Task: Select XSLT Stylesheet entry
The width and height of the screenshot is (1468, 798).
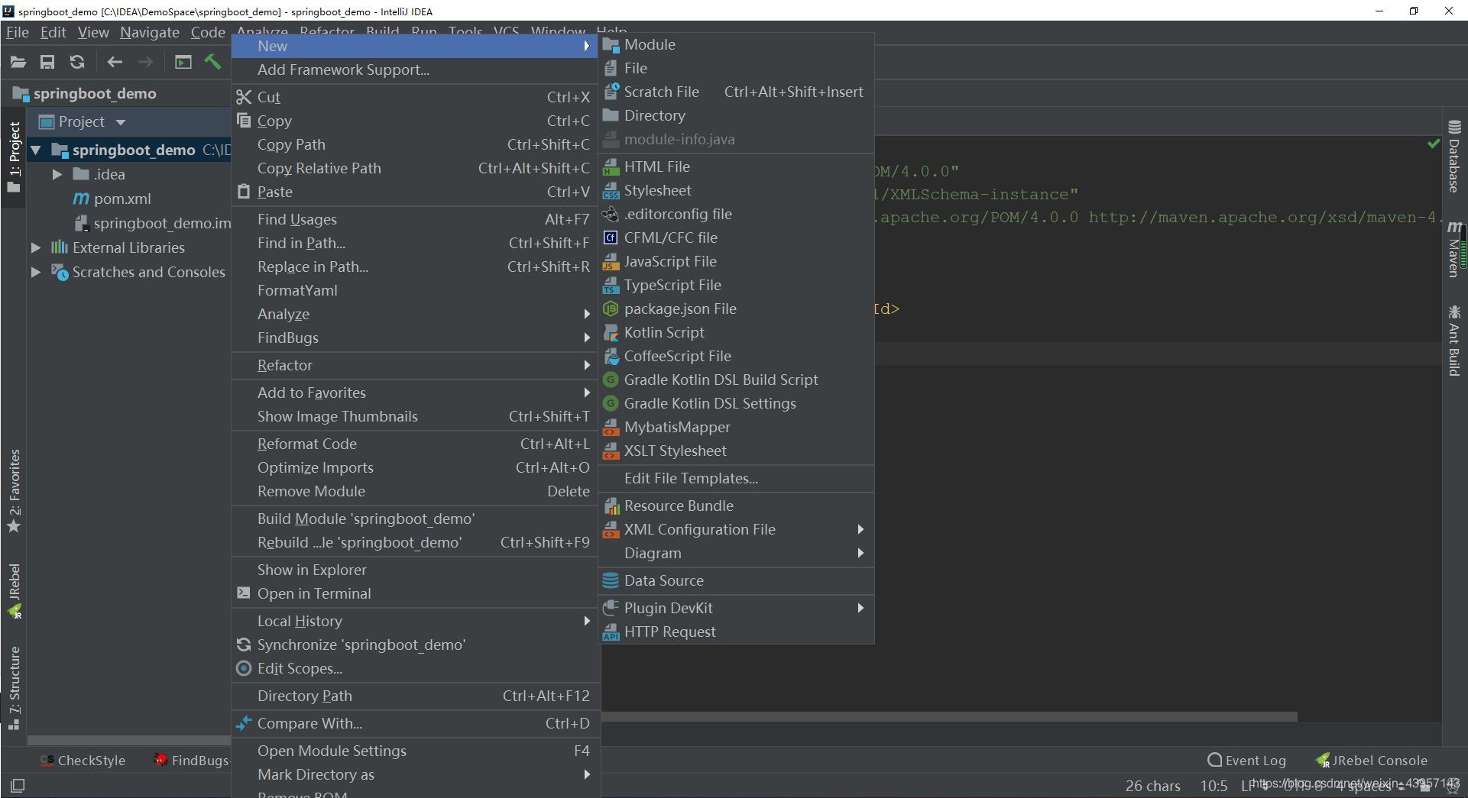Action: pyautogui.click(x=736, y=451)
